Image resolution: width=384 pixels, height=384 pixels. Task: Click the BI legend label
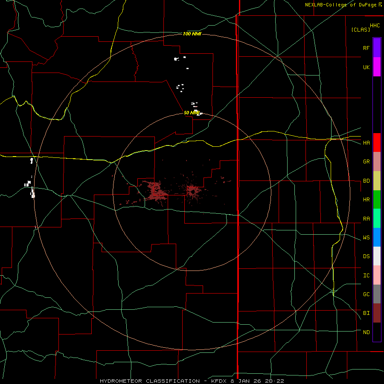[366, 313]
